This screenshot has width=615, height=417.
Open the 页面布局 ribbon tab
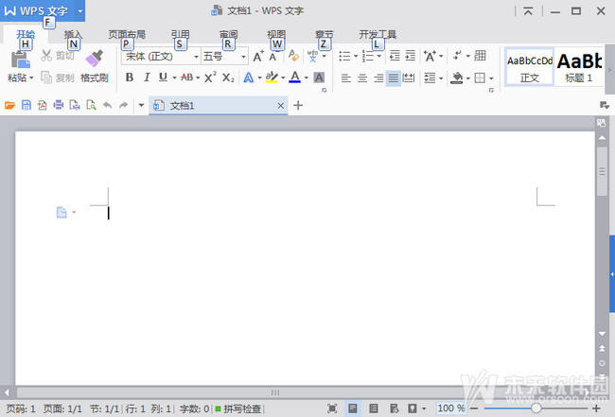click(127, 34)
